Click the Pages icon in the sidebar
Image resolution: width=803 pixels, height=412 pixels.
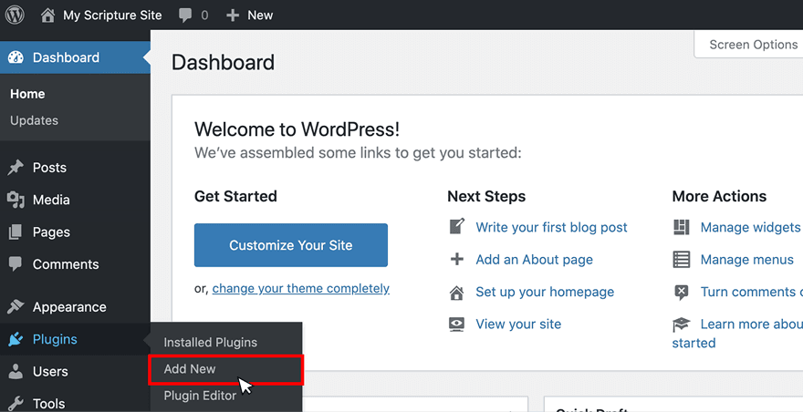pyautogui.click(x=16, y=232)
